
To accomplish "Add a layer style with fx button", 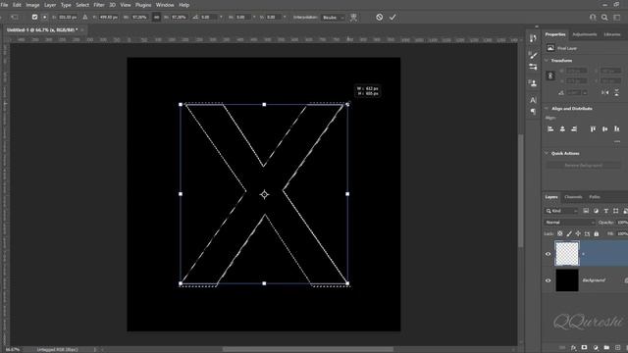I will [x=573, y=348].
